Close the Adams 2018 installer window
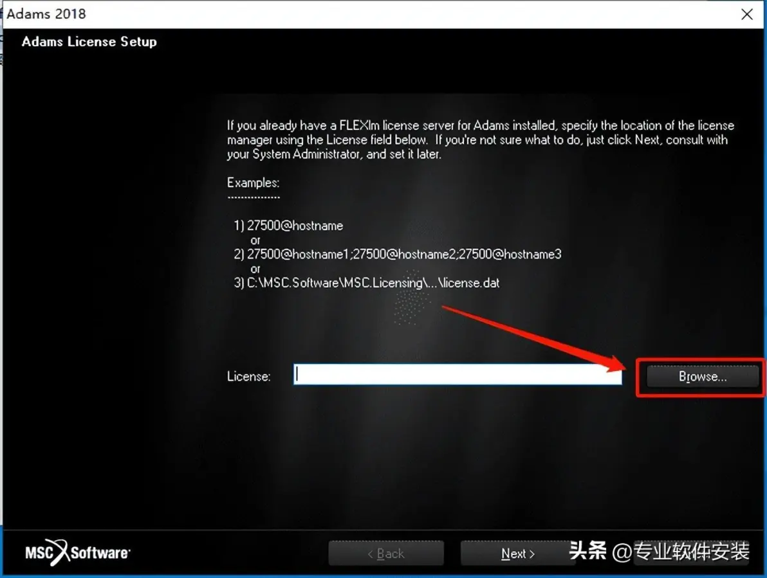Image resolution: width=767 pixels, height=578 pixels. [747, 14]
